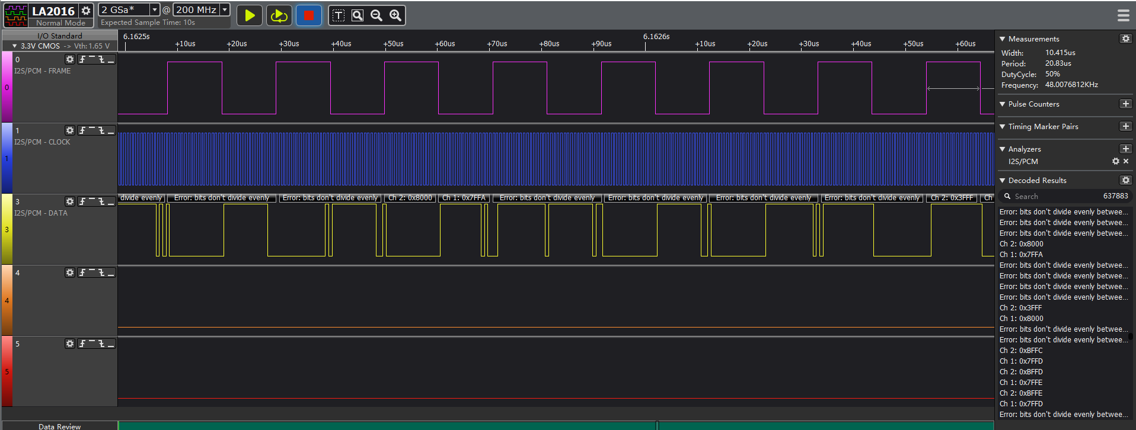Viewport: 1136px width, 430px height.
Task: Select decoded result 'Ch 2: 0xBFFE'
Action: (x=1021, y=393)
